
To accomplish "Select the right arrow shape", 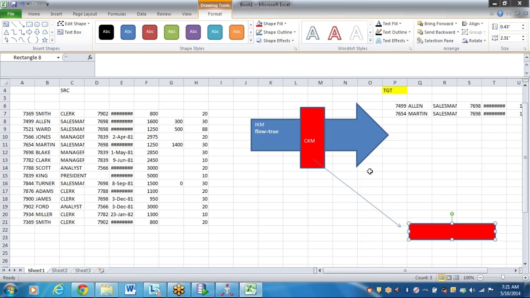I will coord(29,32).
